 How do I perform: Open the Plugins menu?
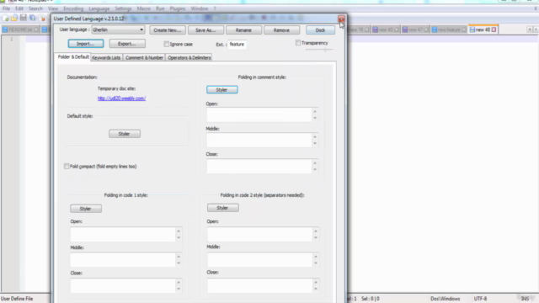click(178, 8)
